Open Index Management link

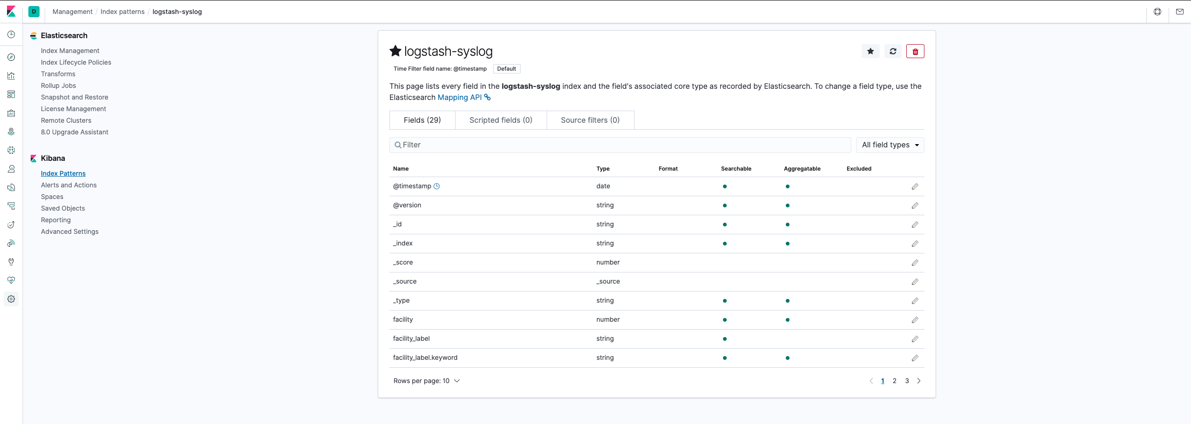point(70,51)
